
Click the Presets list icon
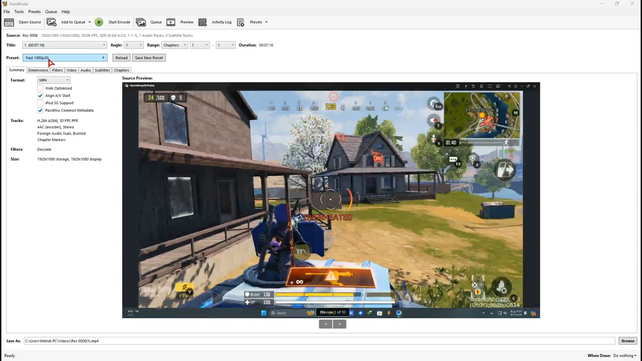point(240,22)
